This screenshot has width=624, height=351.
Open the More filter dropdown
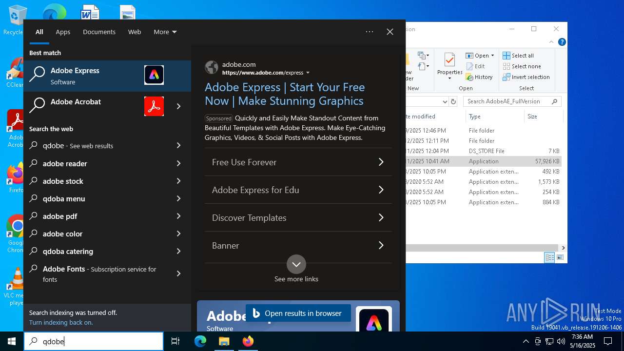165,32
